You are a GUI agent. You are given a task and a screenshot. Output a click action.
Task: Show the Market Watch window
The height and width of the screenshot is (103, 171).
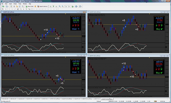[x=11, y=7]
